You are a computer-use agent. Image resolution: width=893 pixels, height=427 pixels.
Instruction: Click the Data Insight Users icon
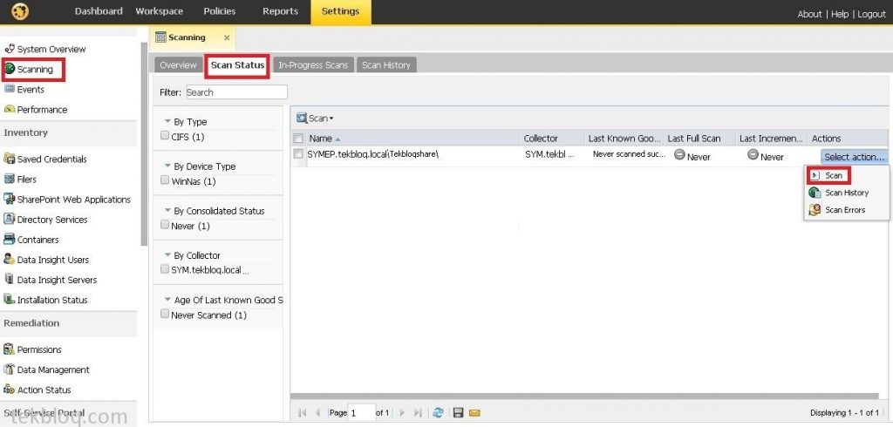tap(9, 259)
